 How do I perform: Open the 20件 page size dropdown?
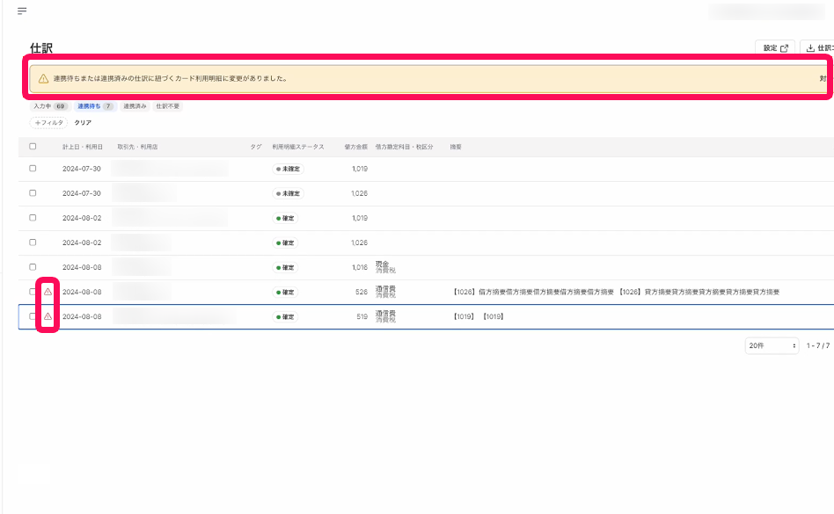pyautogui.click(x=772, y=345)
